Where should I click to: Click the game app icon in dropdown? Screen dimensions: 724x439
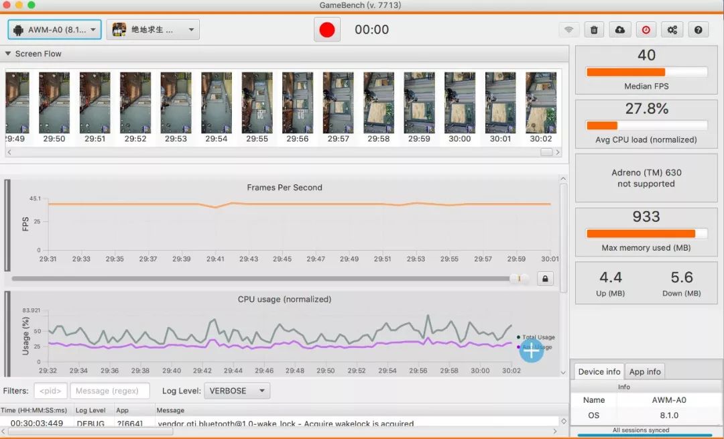[119, 29]
